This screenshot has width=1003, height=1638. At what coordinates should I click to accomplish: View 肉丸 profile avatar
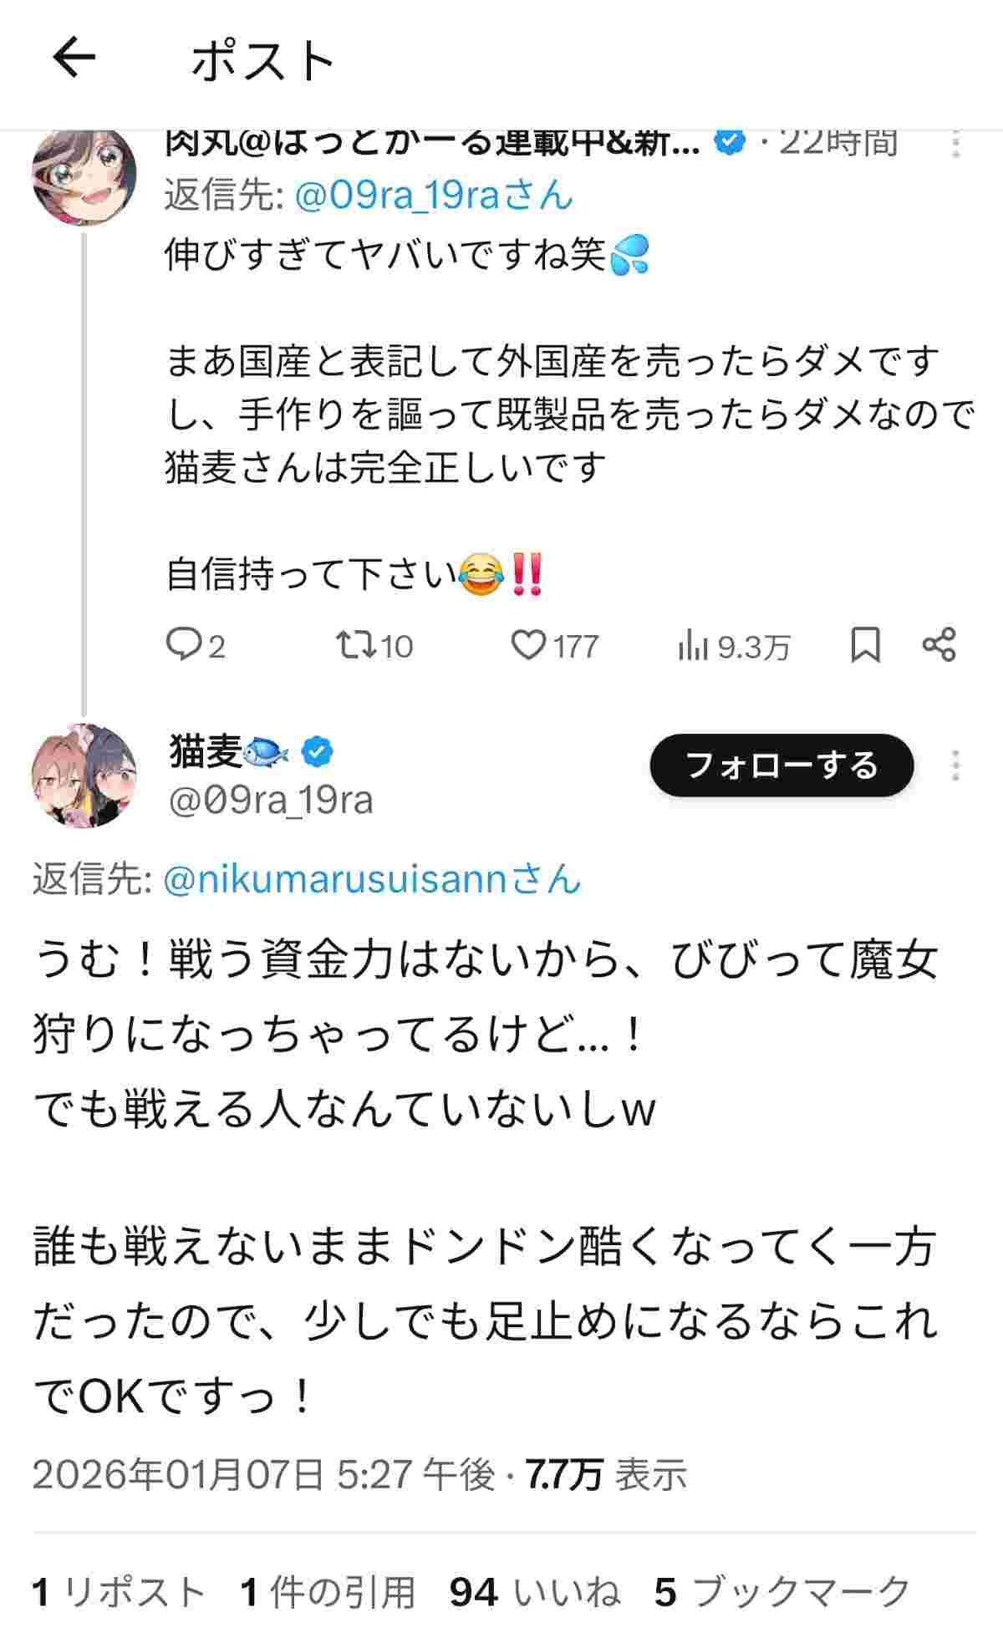pyautogui.click(x=84, y=177)
